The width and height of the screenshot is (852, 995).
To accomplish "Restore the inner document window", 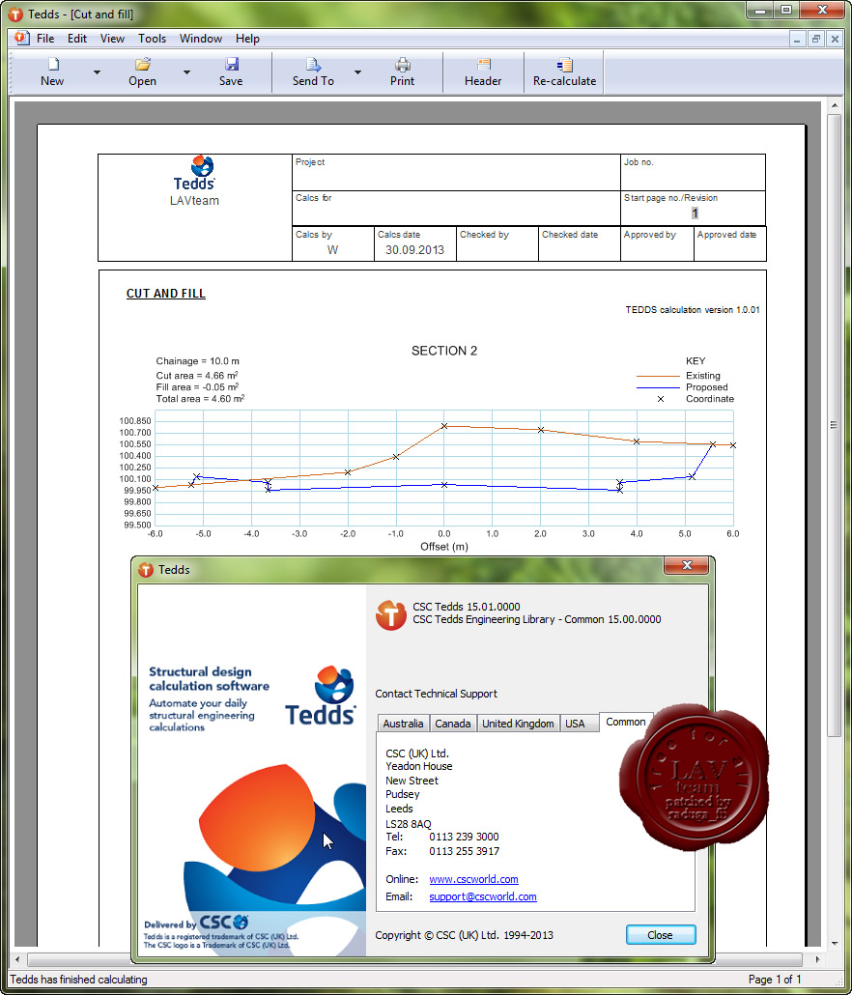I will 816,39.
